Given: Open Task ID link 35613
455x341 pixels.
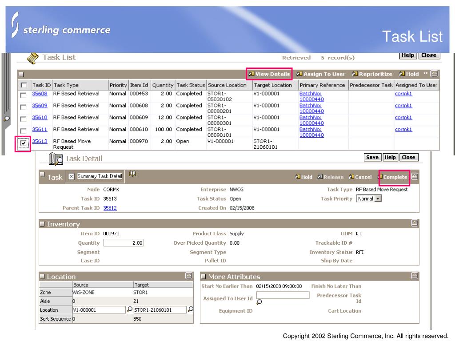Looking at the screenshot, I should coord(40,141).
